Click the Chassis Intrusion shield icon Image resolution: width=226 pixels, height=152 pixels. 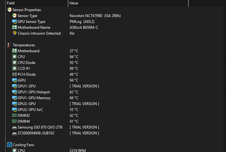click(x=14, y=33)
